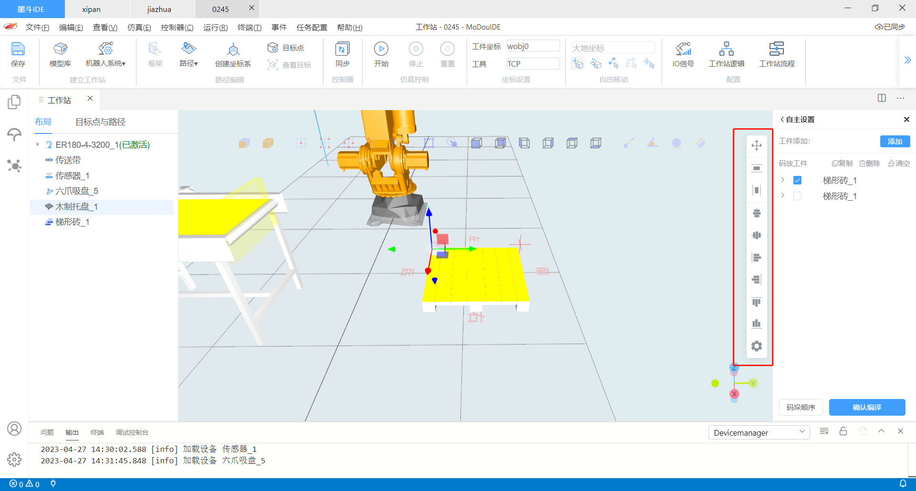
Task: Expand the first 梯形砖_1 entry arrow
Action: [783, 180]
